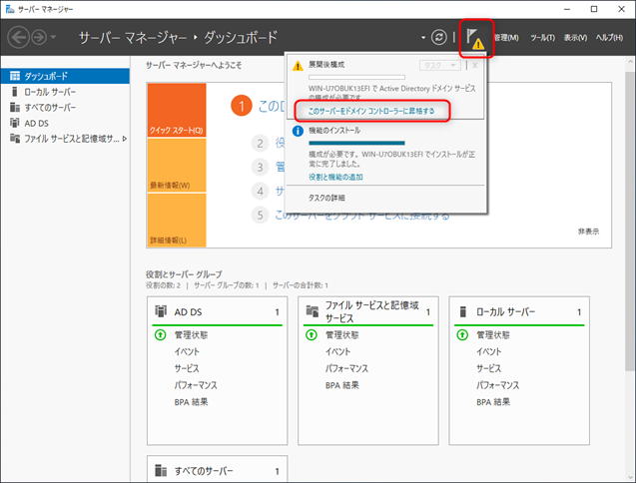Open the タスク dropdown in notification popup
Image resolution: width=636 pixels, height=483 pixels.
point(440,65)
